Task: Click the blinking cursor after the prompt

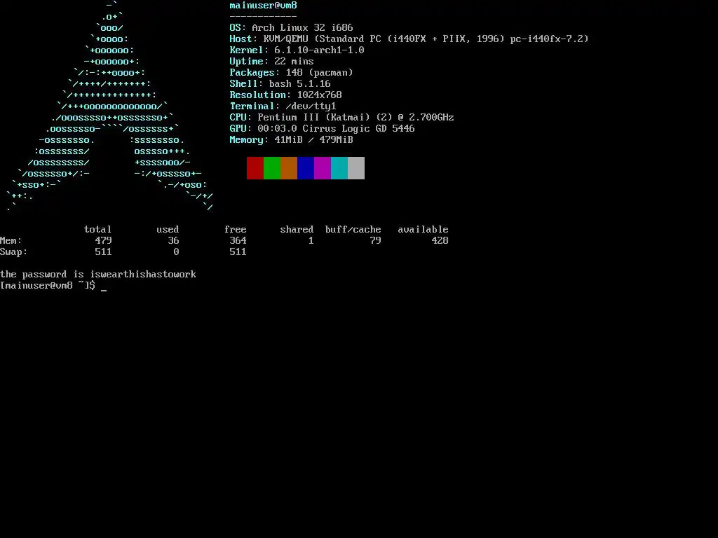Action: [x=104, y=290]
